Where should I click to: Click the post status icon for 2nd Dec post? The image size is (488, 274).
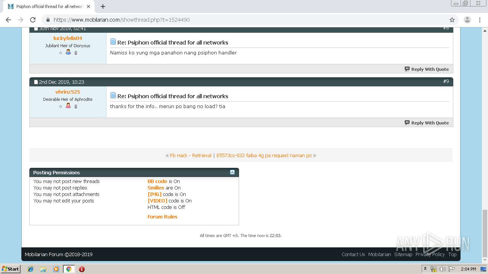(36, 82)
